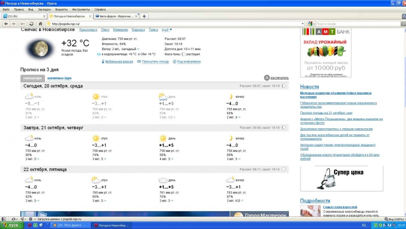Click the Мобильная версия link
This screenshot has width=406, height=229.
[x=119, y=61]
